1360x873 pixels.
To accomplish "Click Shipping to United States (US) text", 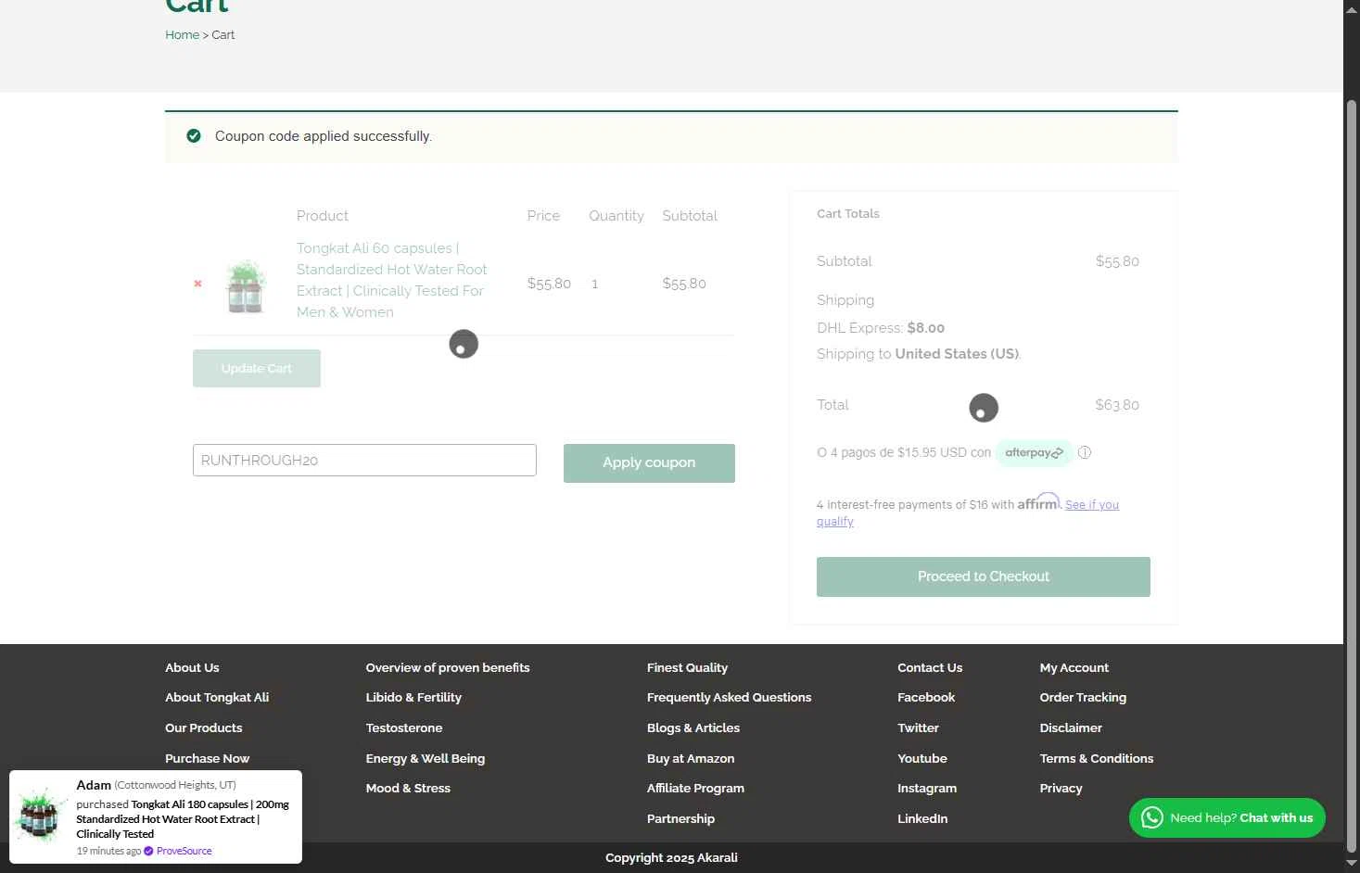I will [x=919, y=354].
